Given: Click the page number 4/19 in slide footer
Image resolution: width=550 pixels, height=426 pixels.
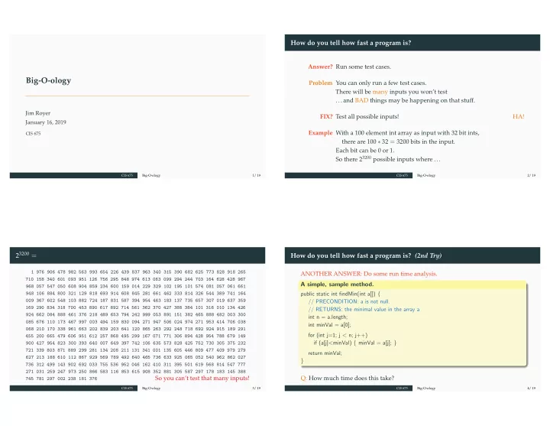Looking at the screenshot, I should pyautogui.click(x=532, y=388).
